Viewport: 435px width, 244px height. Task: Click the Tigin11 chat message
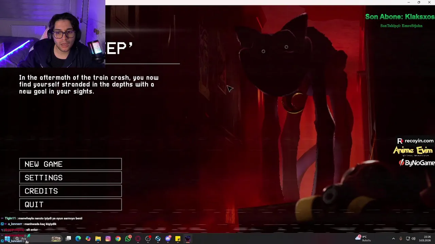coord(43,218)
